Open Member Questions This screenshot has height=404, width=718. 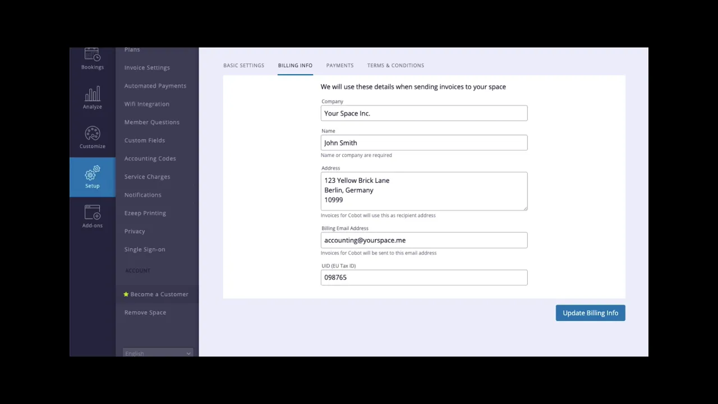[152, 122]
